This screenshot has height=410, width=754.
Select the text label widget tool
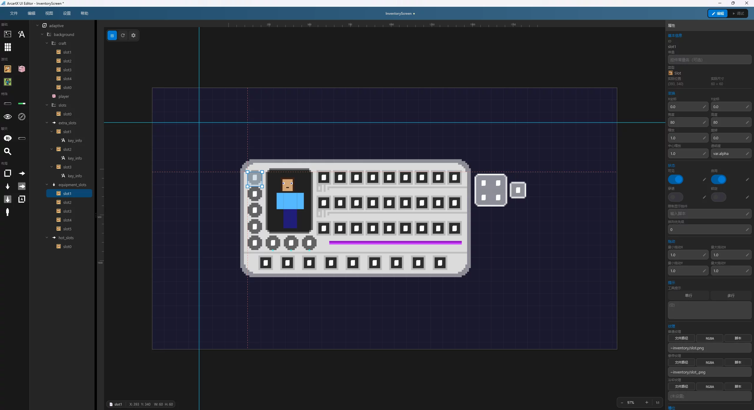(x=22, y=34)
